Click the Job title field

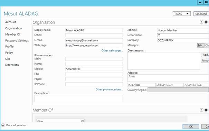[x=183, y=30]
